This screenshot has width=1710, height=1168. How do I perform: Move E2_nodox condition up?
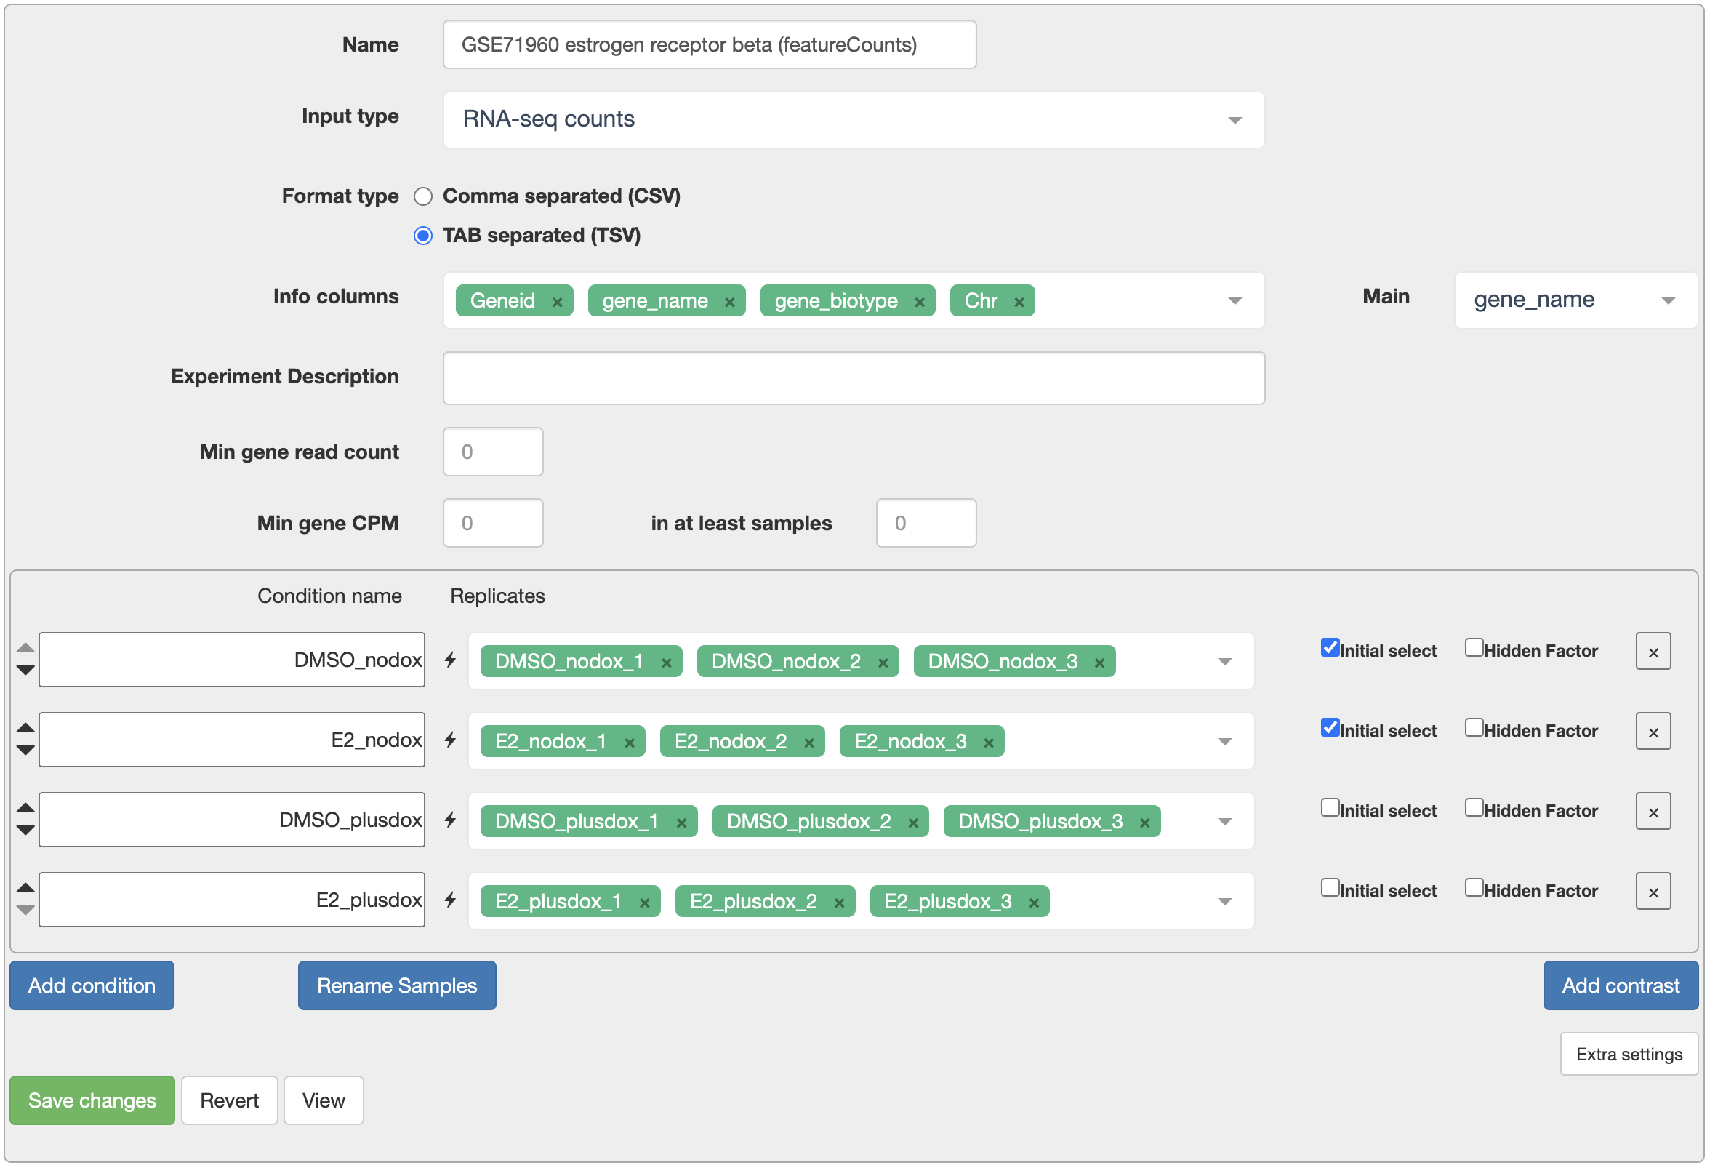click(x=25, y=728)
